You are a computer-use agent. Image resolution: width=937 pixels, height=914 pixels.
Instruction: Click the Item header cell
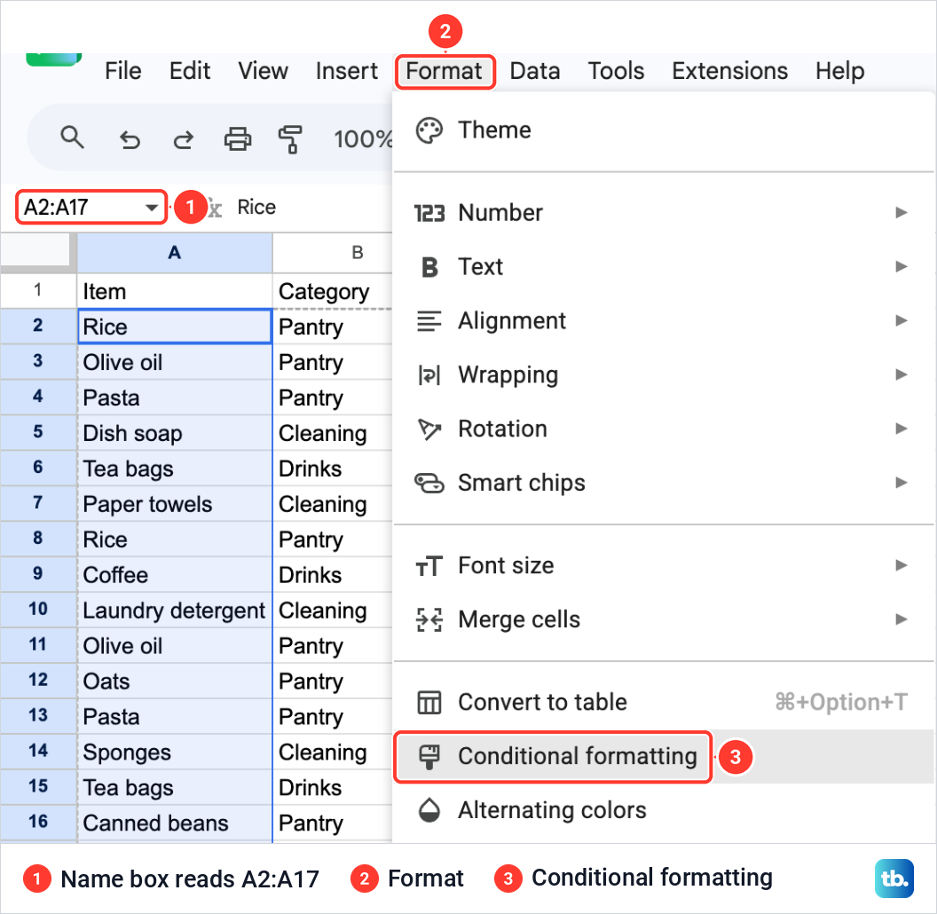point(175,291)
